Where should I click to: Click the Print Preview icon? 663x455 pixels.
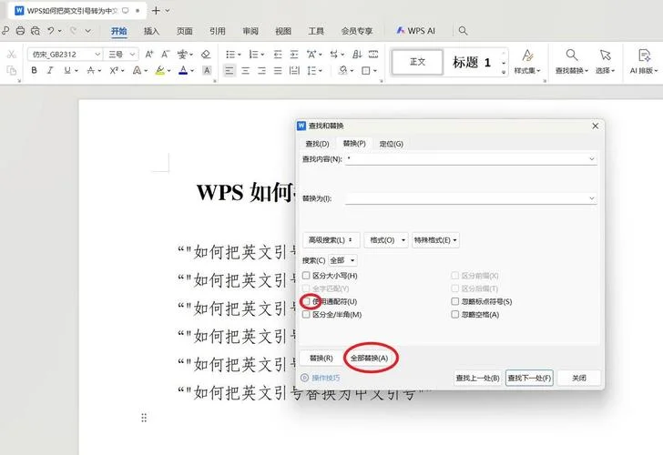(36, 30)
